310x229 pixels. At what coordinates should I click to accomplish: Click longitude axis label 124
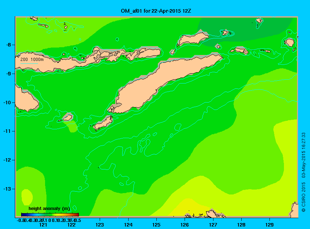coord(128,225)
